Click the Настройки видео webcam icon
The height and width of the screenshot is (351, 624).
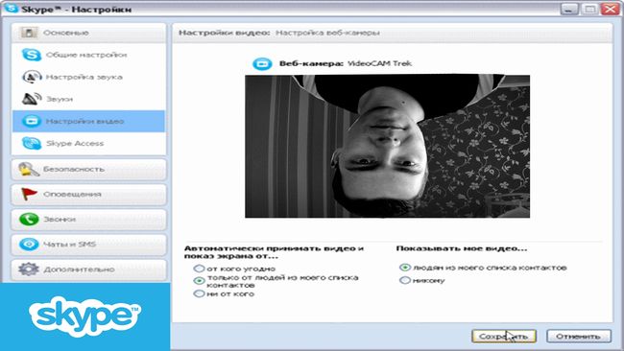click(x=31, y=121)
